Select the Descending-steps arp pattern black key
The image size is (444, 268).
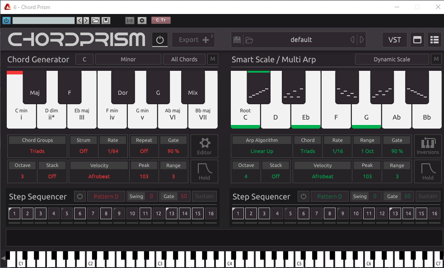pos(417,87)
